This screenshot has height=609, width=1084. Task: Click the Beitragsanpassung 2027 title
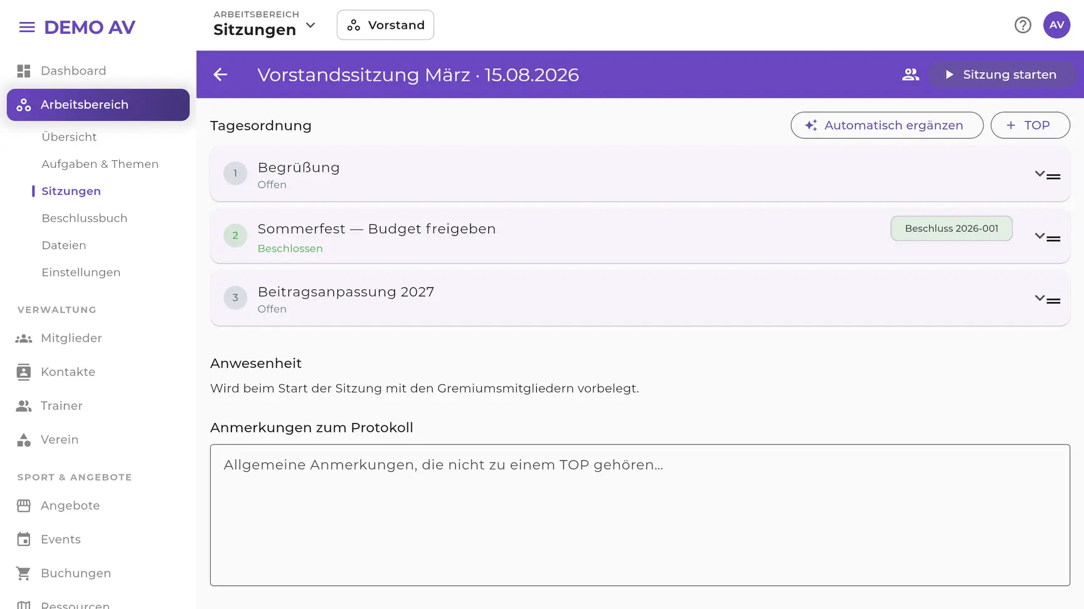point(346,292)
